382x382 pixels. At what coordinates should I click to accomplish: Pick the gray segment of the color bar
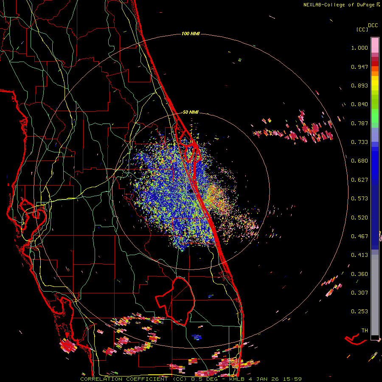375,295
